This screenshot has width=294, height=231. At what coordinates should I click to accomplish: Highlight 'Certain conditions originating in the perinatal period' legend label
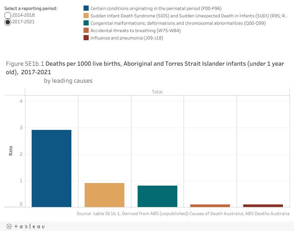[156, 8]
